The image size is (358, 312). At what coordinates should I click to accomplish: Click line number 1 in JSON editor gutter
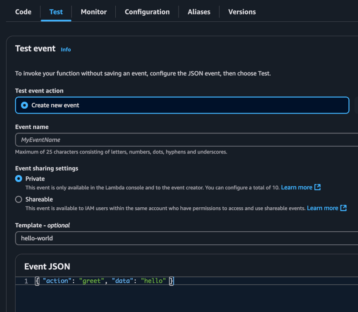(x=26, y=281)
